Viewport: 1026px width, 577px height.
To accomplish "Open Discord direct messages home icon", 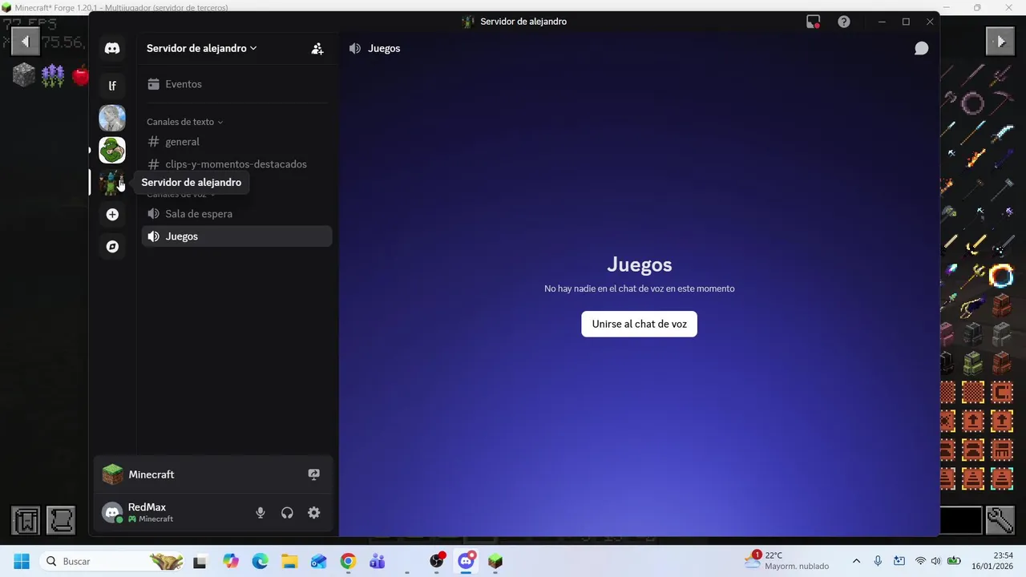I will click(112, 48).
